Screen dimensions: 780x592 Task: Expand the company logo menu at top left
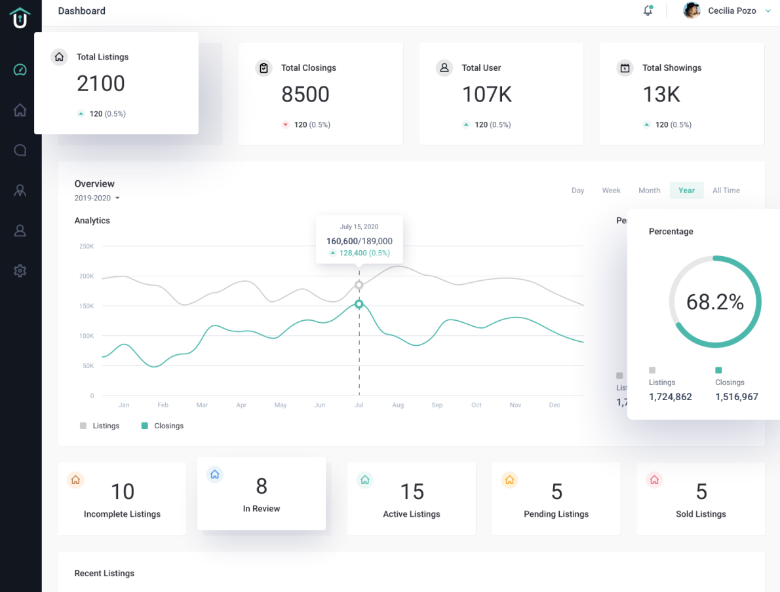(20, 18)
